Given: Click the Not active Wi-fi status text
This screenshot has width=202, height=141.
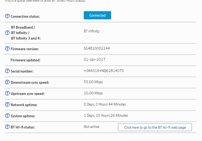Looking at the screenshot, I should pyautogui.click(x=91, y=127).
